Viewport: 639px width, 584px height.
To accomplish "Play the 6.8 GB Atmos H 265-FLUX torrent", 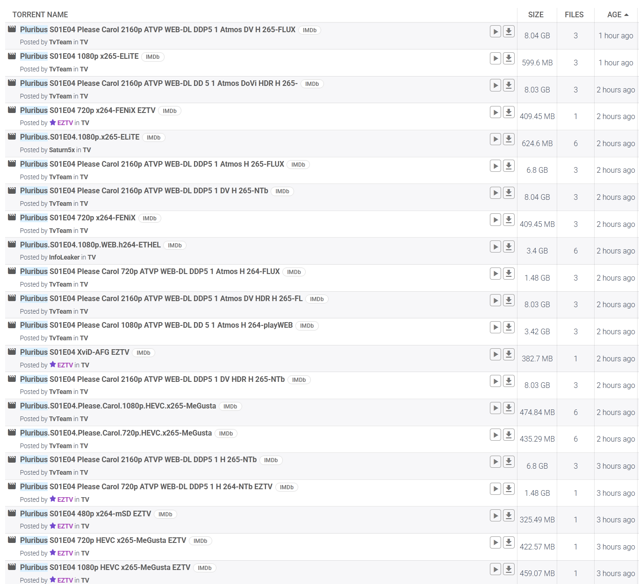I will point(495,166).
